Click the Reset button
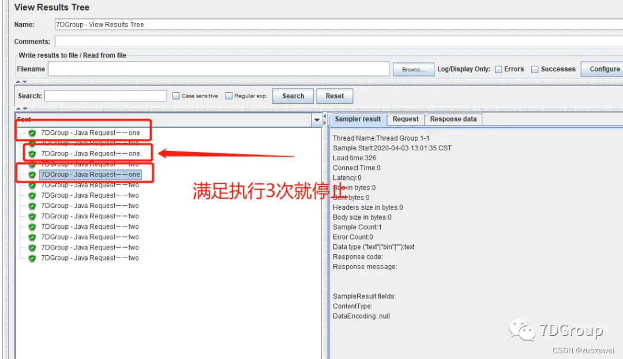 click(335, 96)
